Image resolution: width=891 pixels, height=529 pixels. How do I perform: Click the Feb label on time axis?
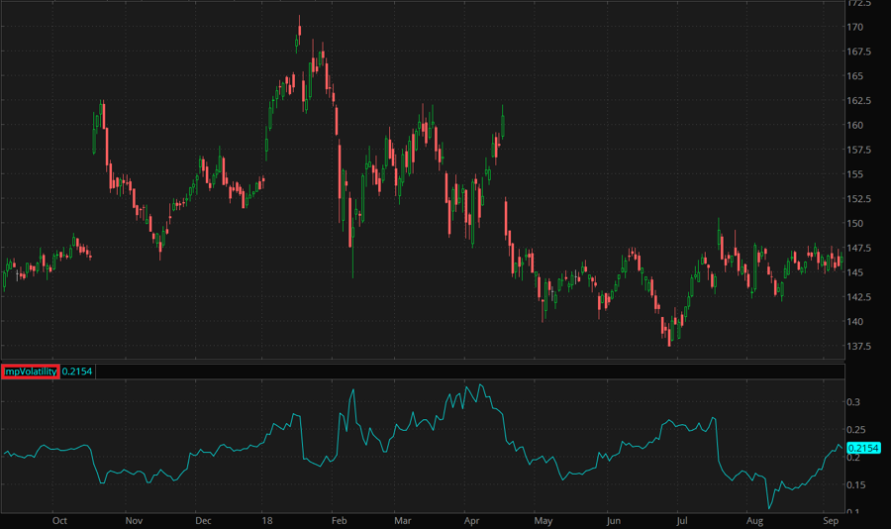point(338,519)
